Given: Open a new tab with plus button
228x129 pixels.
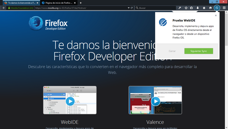Looking at the screenshot, I should pos(81,3).
